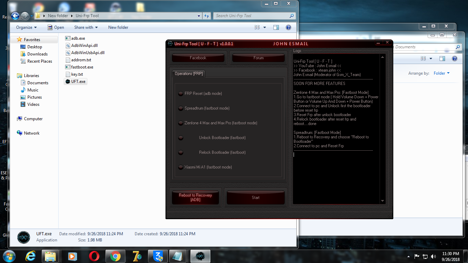The height and width of the screenshot is (263, 468).
Task: Open Downloads in navigation pane
Action: tap(37, 54)
